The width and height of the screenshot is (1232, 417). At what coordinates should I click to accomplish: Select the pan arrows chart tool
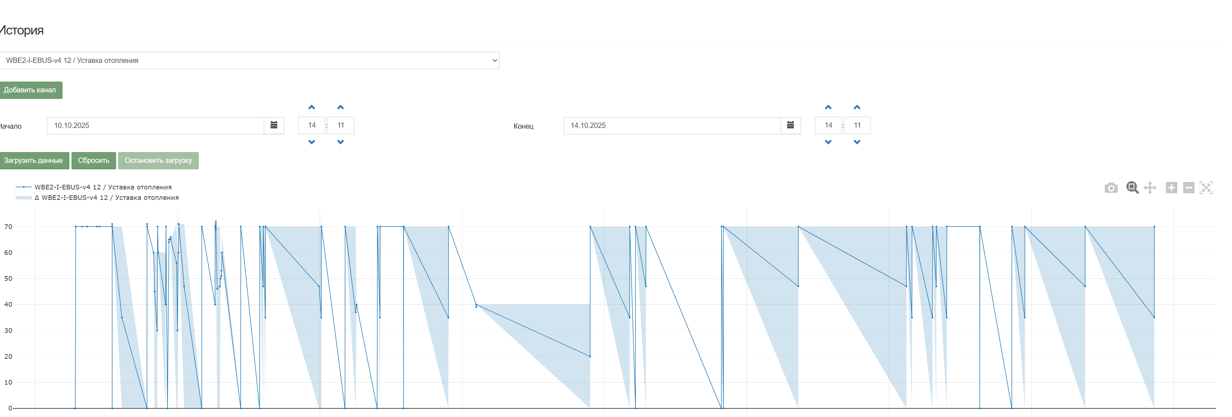click(x=1150, y=187)
